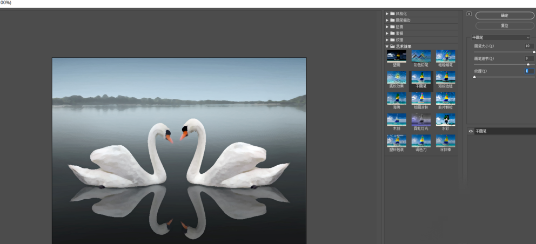Collapse the filter gallery panel toggle icon
Image resolution: width=536 pixels, height=244 pixels.
click(468, 15)
